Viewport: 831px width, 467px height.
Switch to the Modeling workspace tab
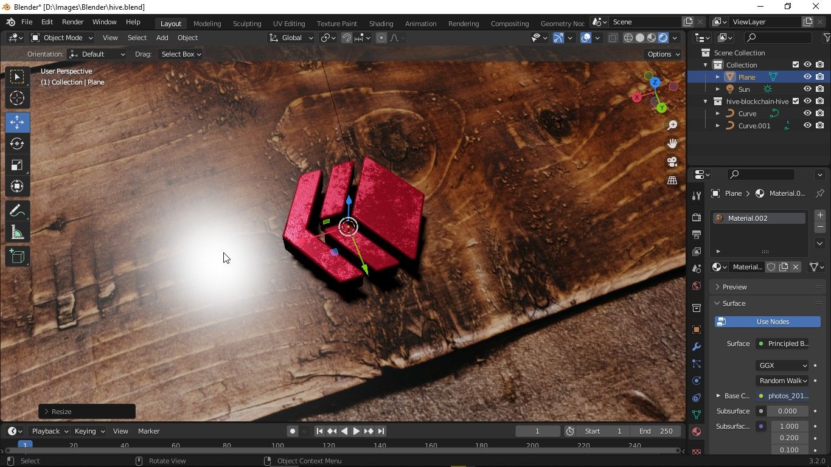207,24
